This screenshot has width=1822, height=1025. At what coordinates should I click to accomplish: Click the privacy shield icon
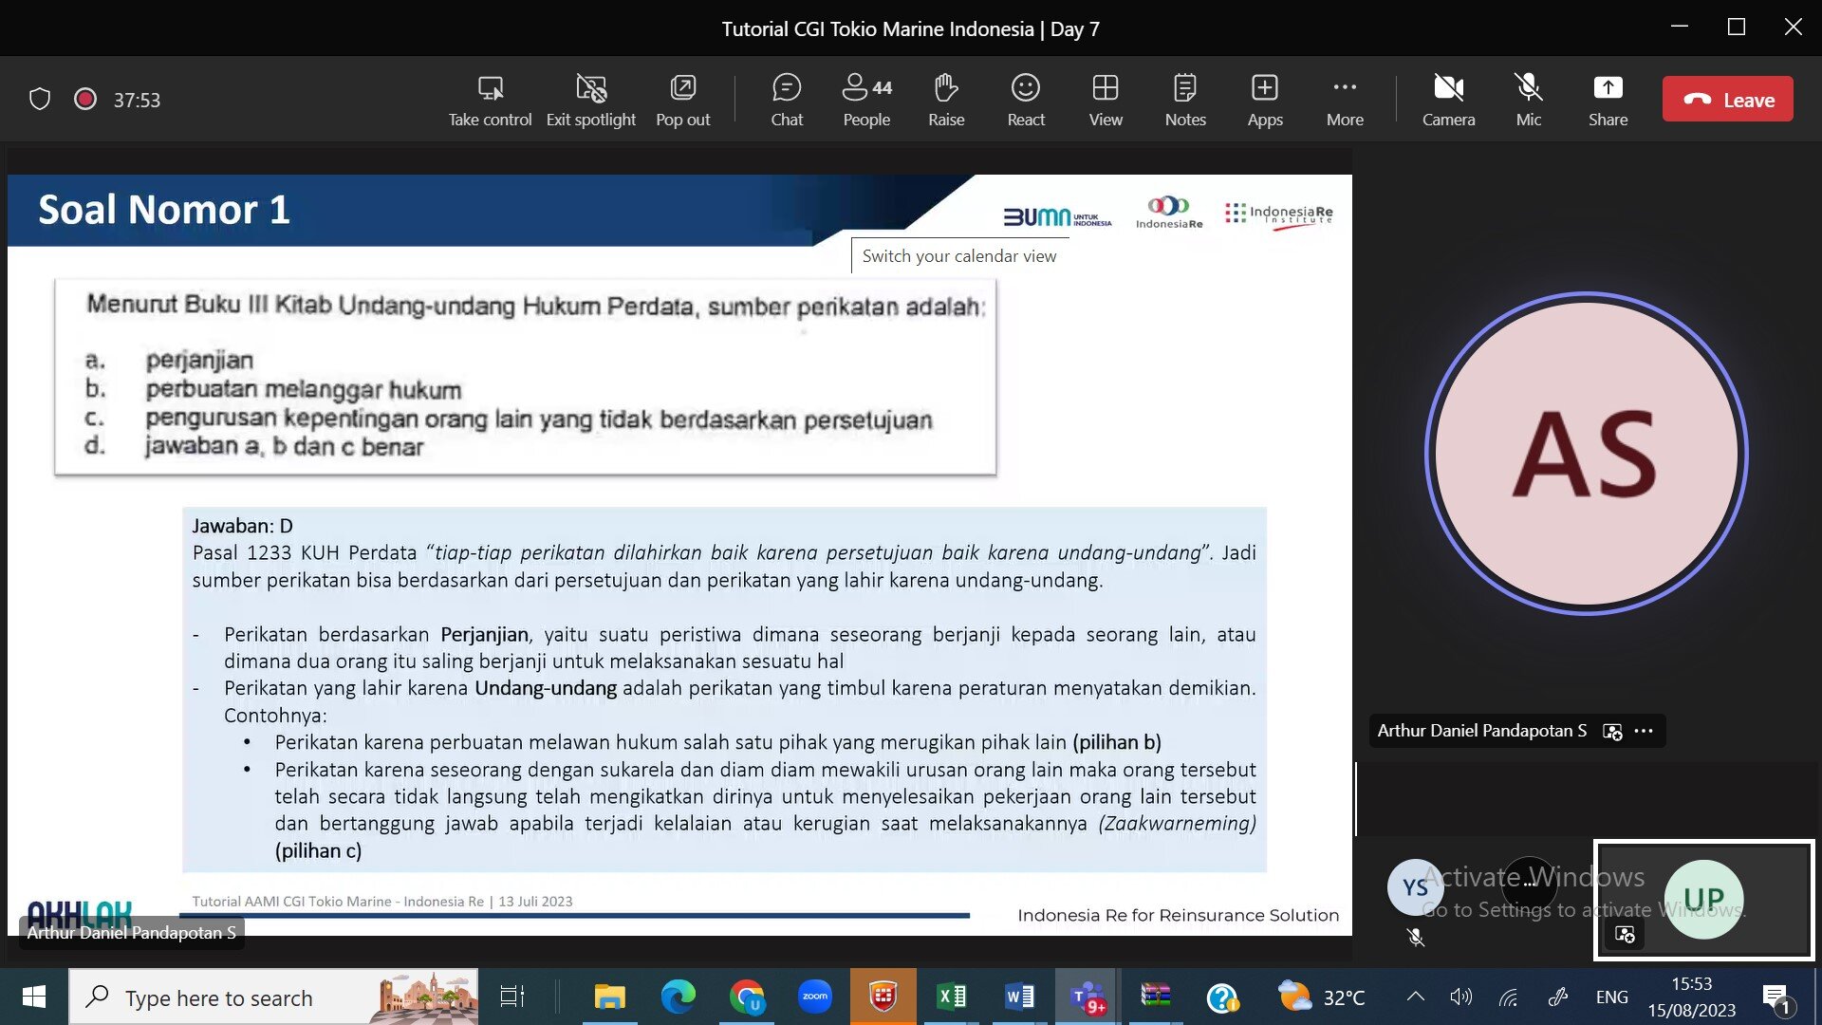point(39,99)
